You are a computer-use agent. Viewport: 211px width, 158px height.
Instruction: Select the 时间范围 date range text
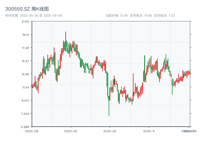pos(33,16)
